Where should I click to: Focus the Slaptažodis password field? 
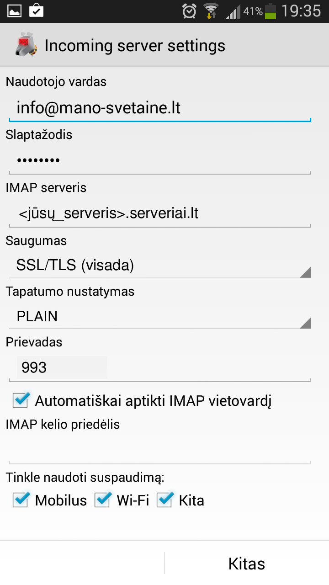coord(160,160)
